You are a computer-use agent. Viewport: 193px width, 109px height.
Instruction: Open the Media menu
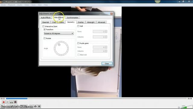pyautogui.click(x=3, y=5)
